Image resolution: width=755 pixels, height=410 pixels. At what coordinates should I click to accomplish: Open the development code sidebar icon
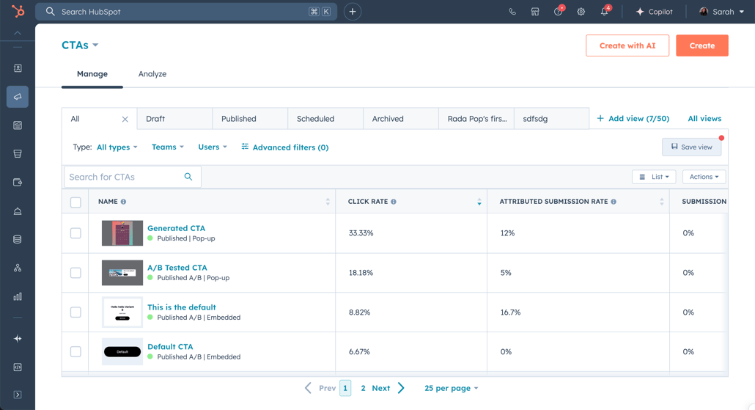click(18, 367)
